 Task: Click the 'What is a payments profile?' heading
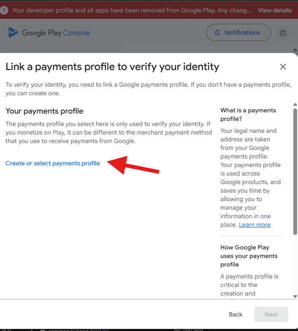tap(248, 114)
